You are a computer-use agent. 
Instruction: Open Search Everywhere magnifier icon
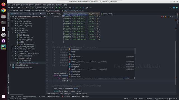171,7
